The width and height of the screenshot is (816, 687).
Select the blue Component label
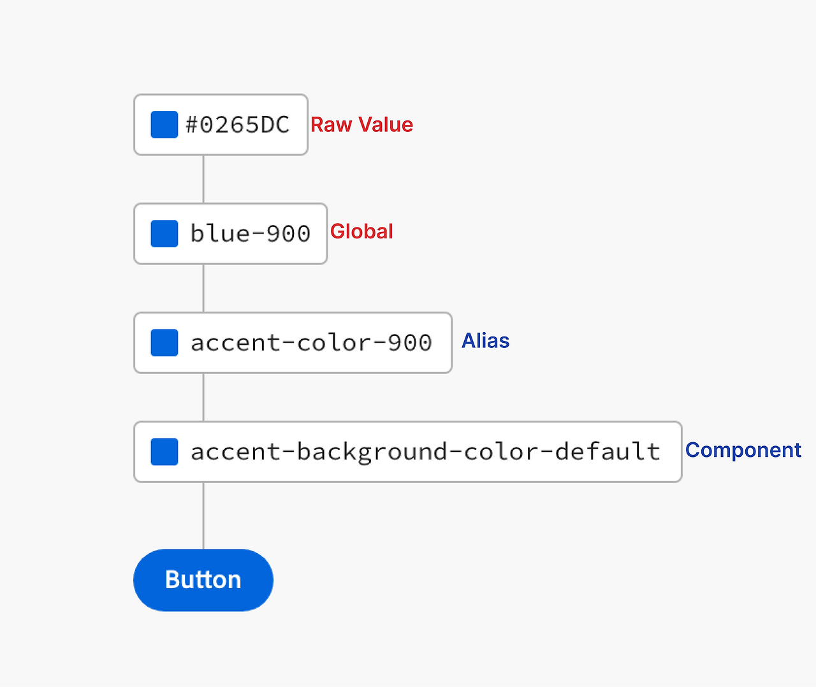[x=743, y=450]
